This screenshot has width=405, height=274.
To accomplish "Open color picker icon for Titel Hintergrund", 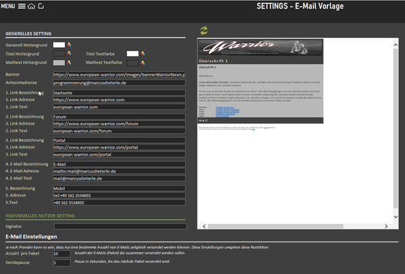I will pyautogui.click(x=68, y=53).
